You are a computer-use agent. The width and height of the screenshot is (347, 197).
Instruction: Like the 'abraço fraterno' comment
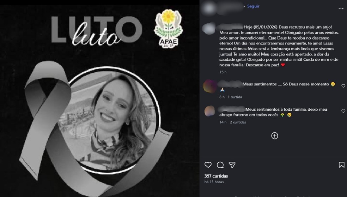pos(343,111)
